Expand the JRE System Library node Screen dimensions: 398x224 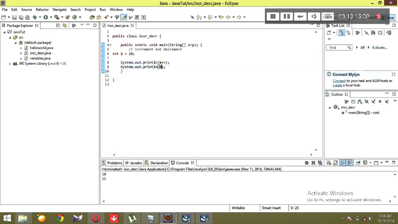(10, 64)
